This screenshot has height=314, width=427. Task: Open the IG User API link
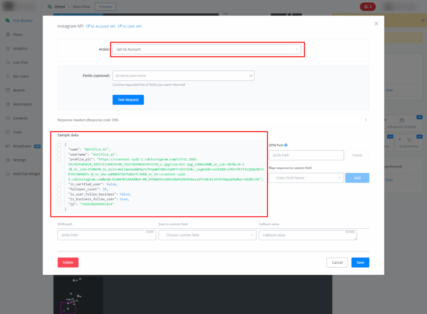[x=130, y=26]
